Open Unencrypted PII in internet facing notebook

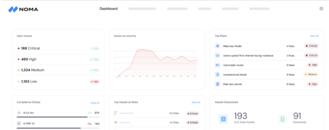point(267,56)
